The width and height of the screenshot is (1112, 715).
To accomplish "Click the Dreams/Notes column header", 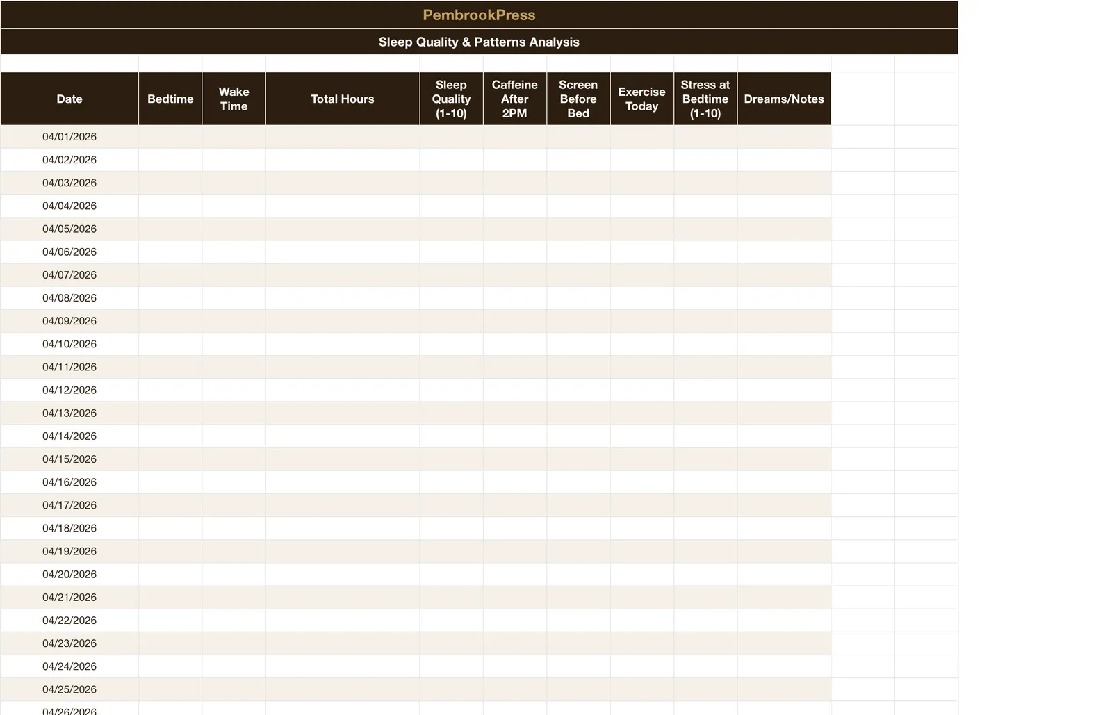I will pos(784,99).
